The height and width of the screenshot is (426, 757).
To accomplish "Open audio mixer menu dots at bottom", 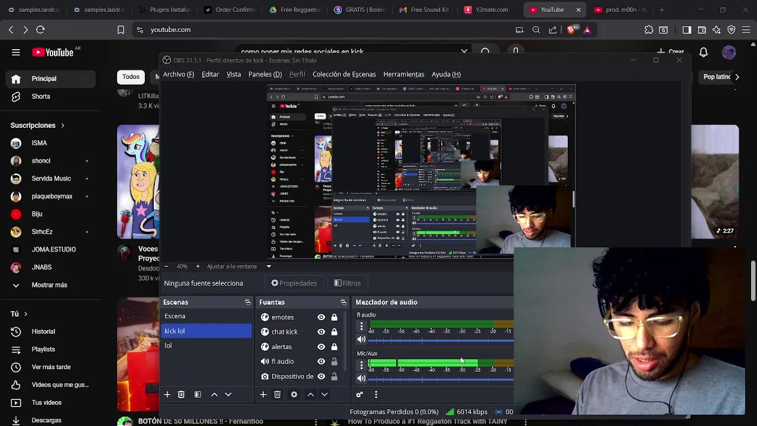I will coord(376,395).
